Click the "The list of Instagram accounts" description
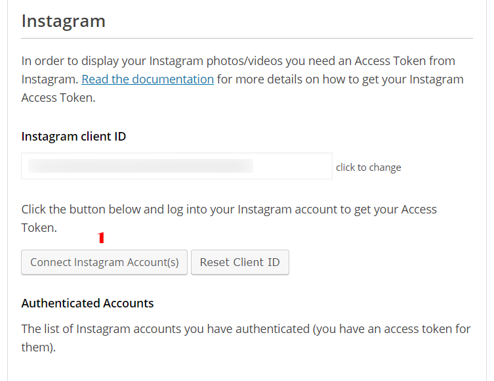This screenshot has height=381, width=494. [x=164, y=328]
